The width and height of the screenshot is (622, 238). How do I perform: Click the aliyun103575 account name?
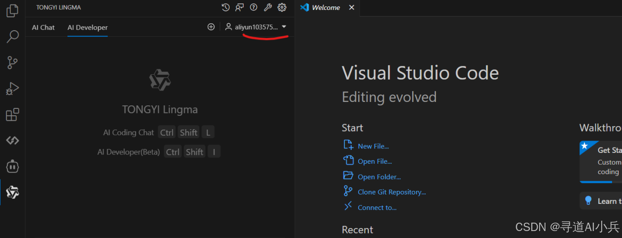click(256, 27)
